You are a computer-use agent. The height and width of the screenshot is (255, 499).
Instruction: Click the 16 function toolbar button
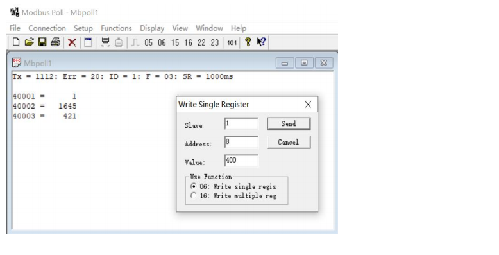click(x=188, y=42)
